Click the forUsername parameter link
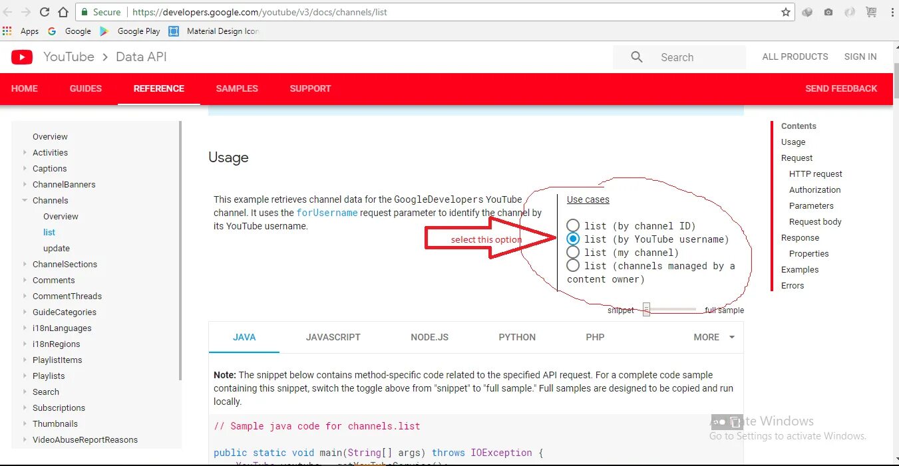This screenshot has width=899, height=466. 327,213
